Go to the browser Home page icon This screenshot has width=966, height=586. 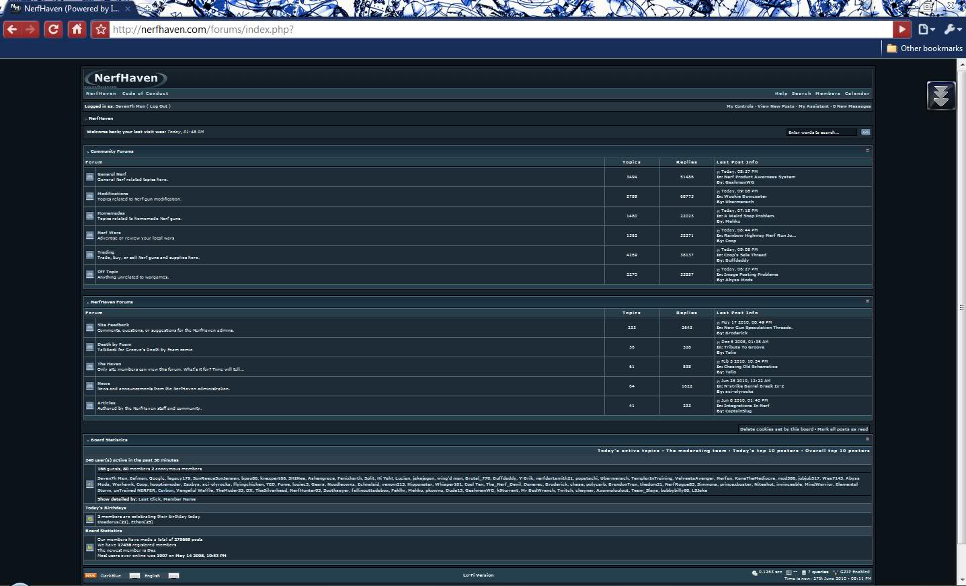pos(77,30)
